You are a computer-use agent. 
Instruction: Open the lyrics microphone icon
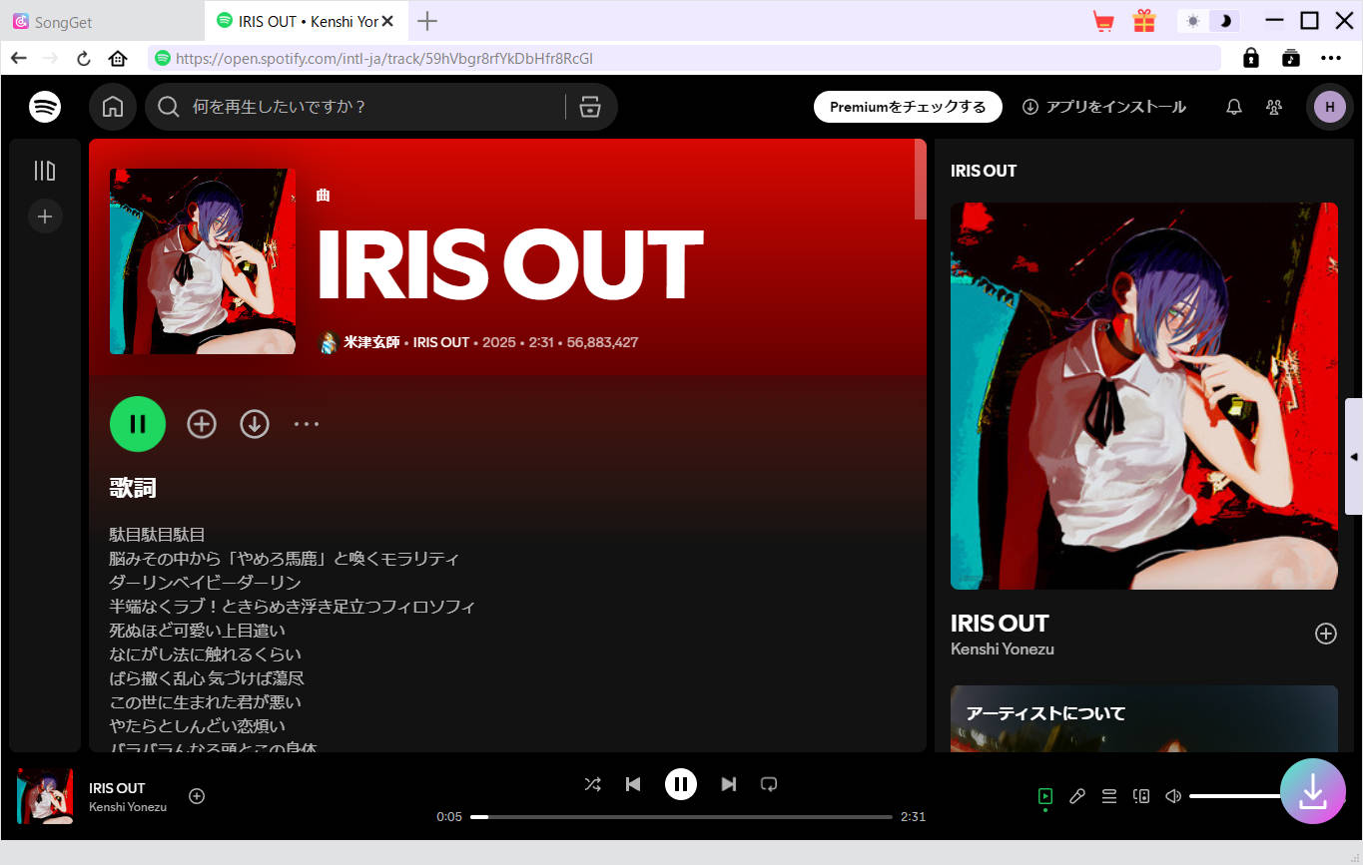tap(1076, 796)
